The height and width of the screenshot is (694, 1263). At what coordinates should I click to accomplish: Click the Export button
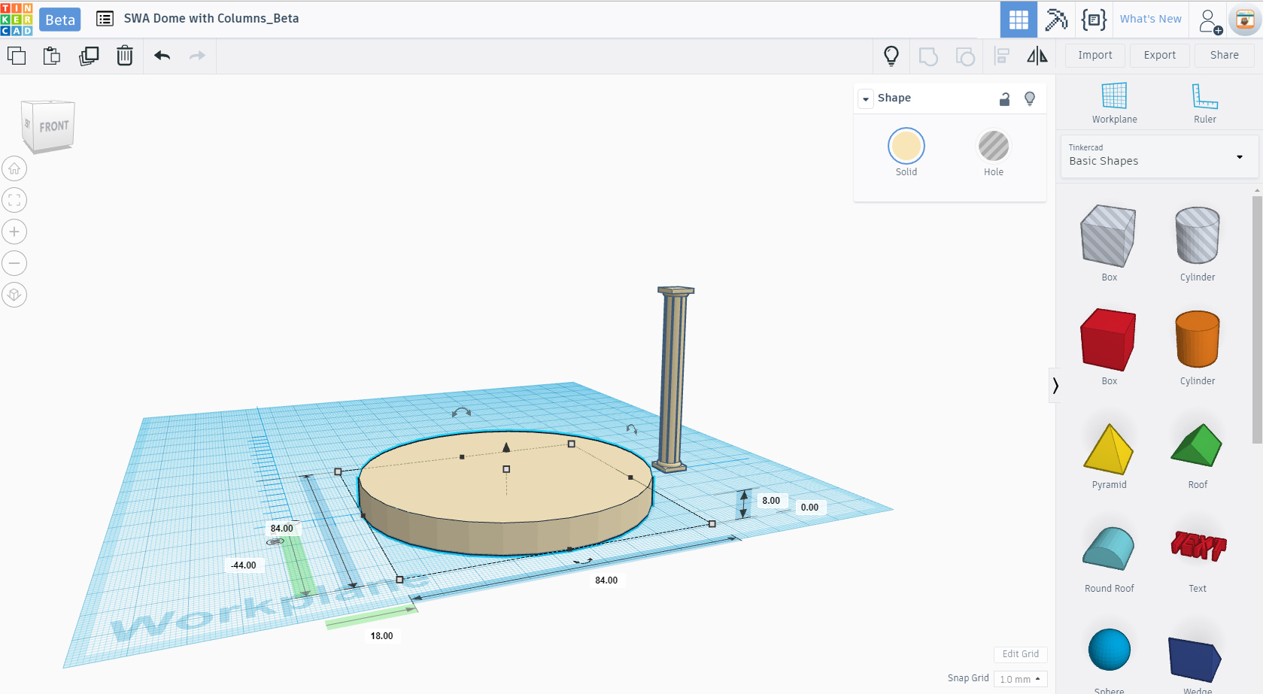pos(1159,55)
